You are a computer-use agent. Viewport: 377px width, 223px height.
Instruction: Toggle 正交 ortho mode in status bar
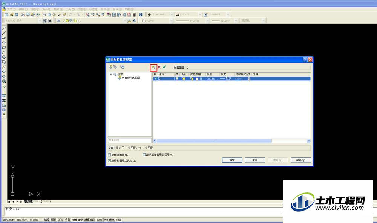[x=61, y=220]
